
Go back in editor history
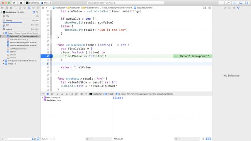tap(47, 8)
